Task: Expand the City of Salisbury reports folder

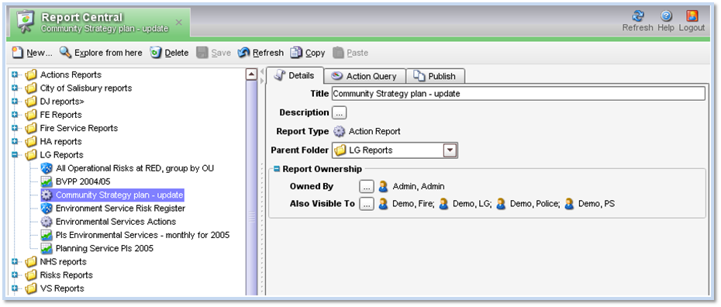Action: pos(15,88)
